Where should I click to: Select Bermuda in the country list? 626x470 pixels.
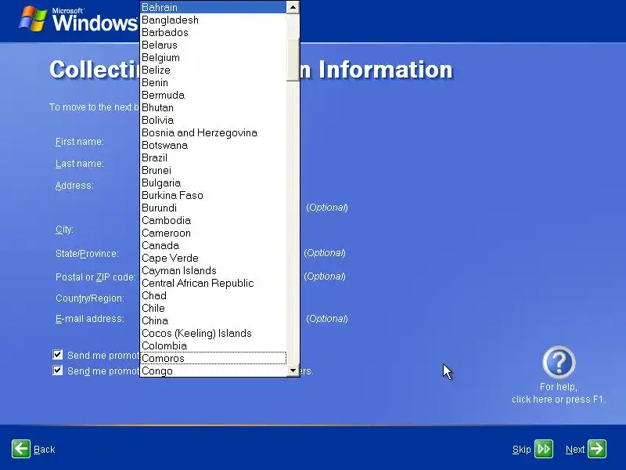[x=213, y=95]
